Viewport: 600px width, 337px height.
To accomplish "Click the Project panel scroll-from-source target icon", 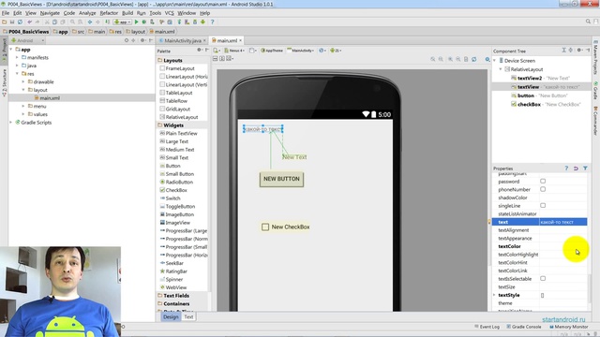I will pyautogui.click(x=127, y=40).
